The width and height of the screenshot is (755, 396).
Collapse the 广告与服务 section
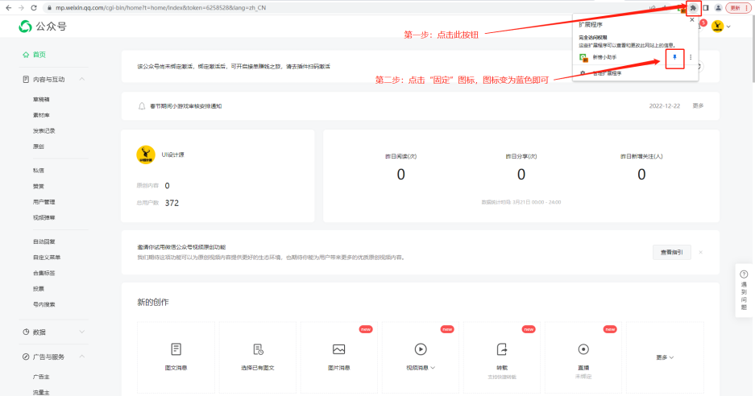coord(82,357)
